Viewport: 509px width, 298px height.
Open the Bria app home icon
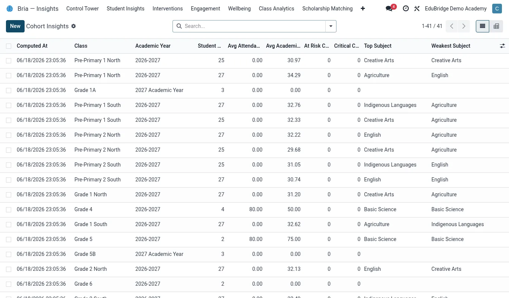coord(10,9)
